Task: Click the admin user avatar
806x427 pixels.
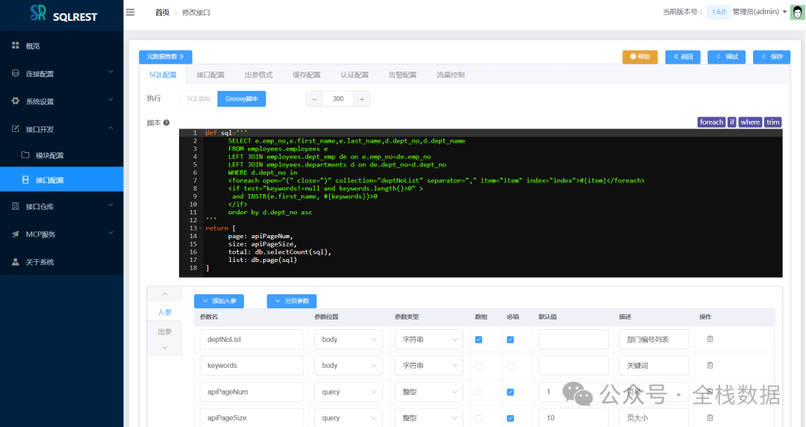Action: coord(796,12)
